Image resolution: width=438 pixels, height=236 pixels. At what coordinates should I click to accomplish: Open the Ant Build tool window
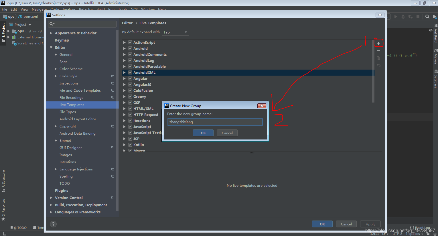pos(435,34)
